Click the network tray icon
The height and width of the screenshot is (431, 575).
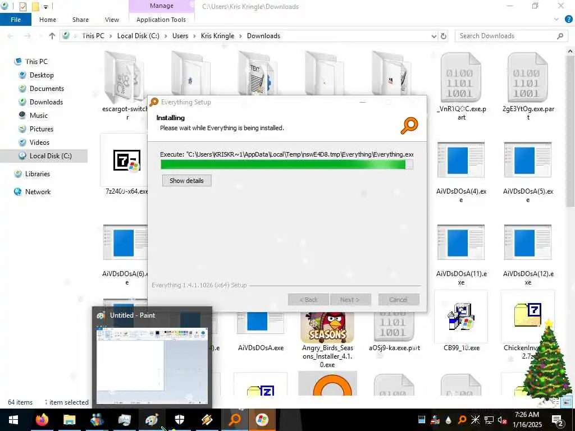click(489, 420)
